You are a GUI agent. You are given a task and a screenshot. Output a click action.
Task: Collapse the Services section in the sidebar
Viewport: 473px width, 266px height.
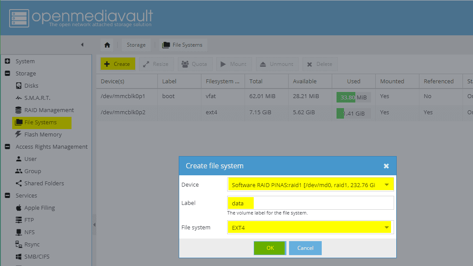6,195
